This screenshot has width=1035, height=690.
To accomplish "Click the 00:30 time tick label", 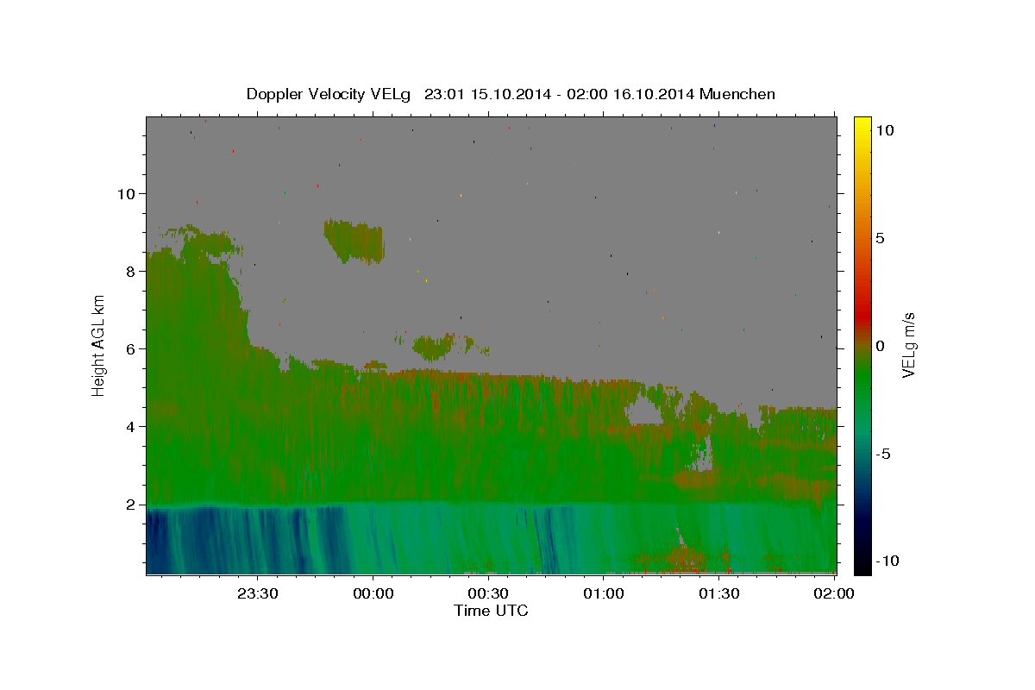I will pos(488,593).
